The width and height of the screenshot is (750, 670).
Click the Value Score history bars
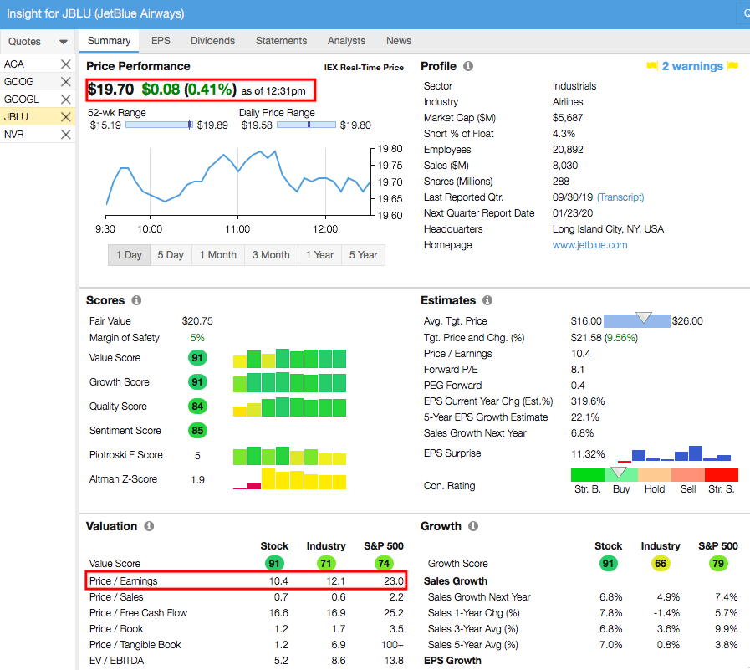289,359
